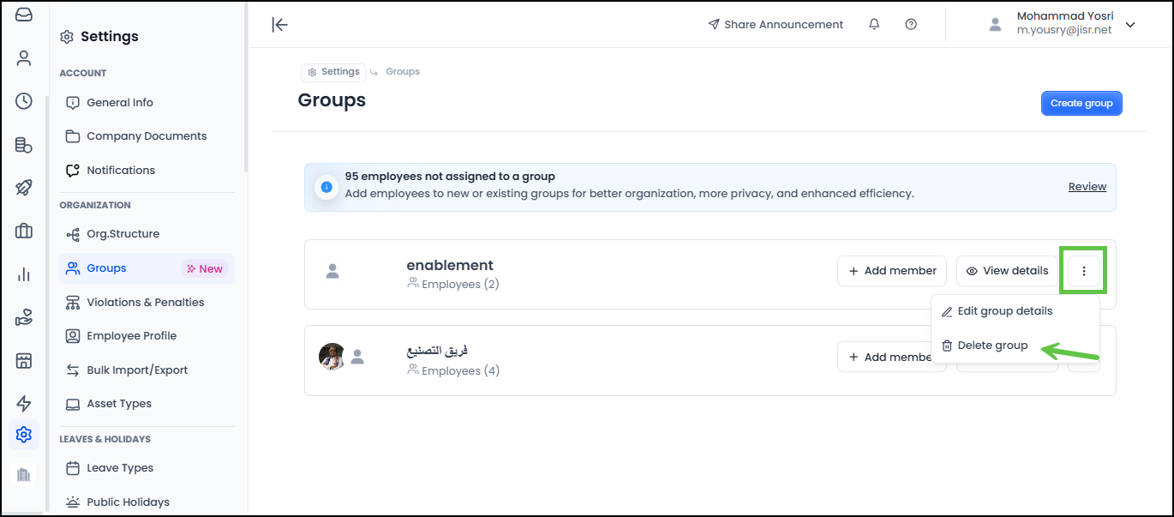View details of the enablement group
1174x517 pixels.
tap(1007, 271)
